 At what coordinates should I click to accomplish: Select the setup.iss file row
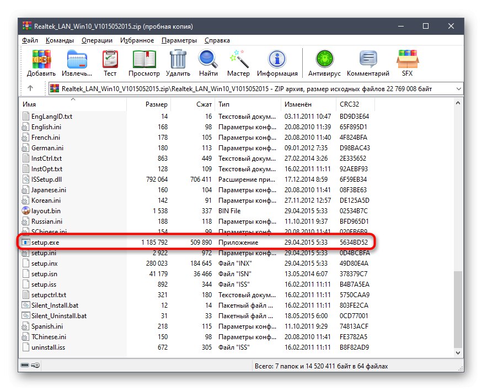pyautogui.click(x=197, y=284)
